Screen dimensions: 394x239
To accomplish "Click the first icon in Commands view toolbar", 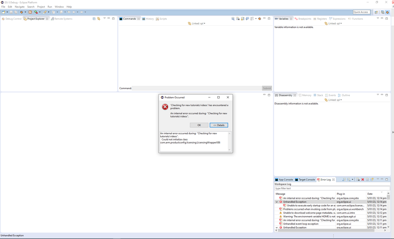I will 233,19.
